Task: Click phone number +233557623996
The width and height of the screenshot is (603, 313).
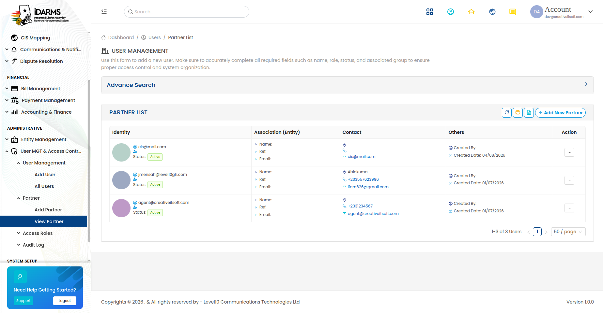Action: [x=363, y=179]
